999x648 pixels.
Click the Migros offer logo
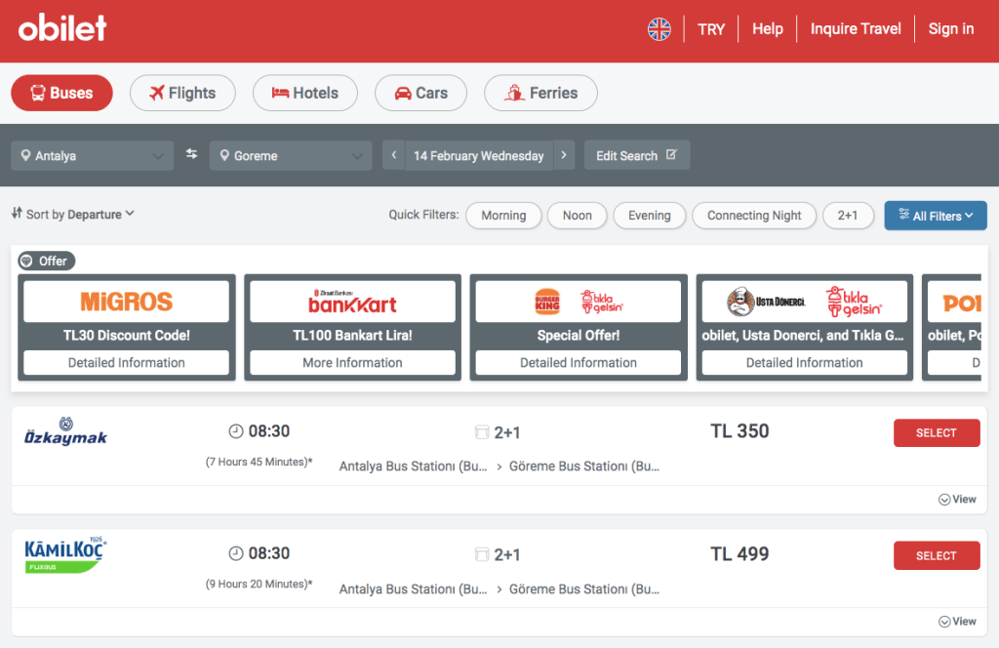click(126, 302)
